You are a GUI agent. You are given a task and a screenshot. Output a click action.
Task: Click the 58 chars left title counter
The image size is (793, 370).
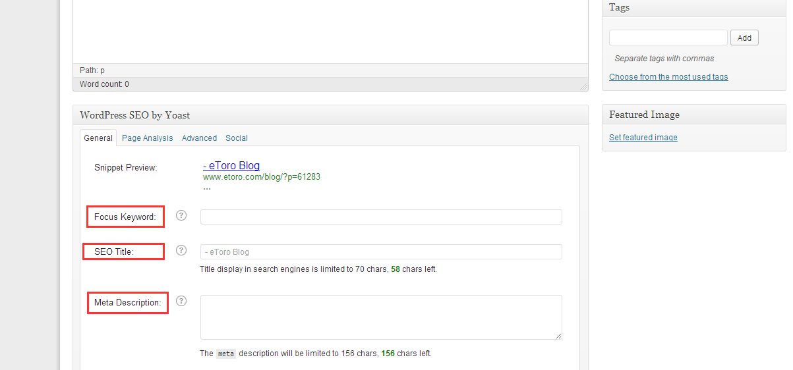pyautogui.click(x=414, y=269)
